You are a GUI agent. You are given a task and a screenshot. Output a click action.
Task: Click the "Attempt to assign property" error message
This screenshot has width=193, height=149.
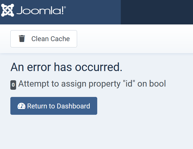click(x=92, y=84)
